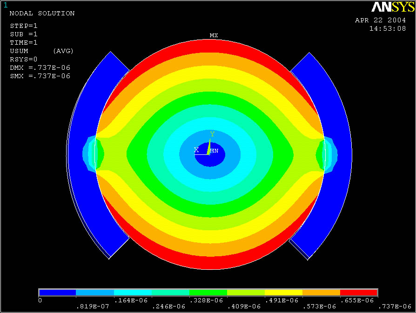Click the legend value 0

[40, 300]
